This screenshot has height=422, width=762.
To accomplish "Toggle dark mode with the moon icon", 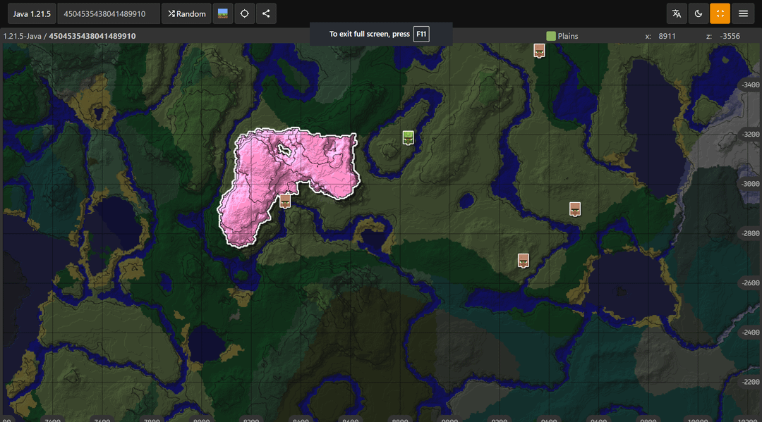I will 698,13.
